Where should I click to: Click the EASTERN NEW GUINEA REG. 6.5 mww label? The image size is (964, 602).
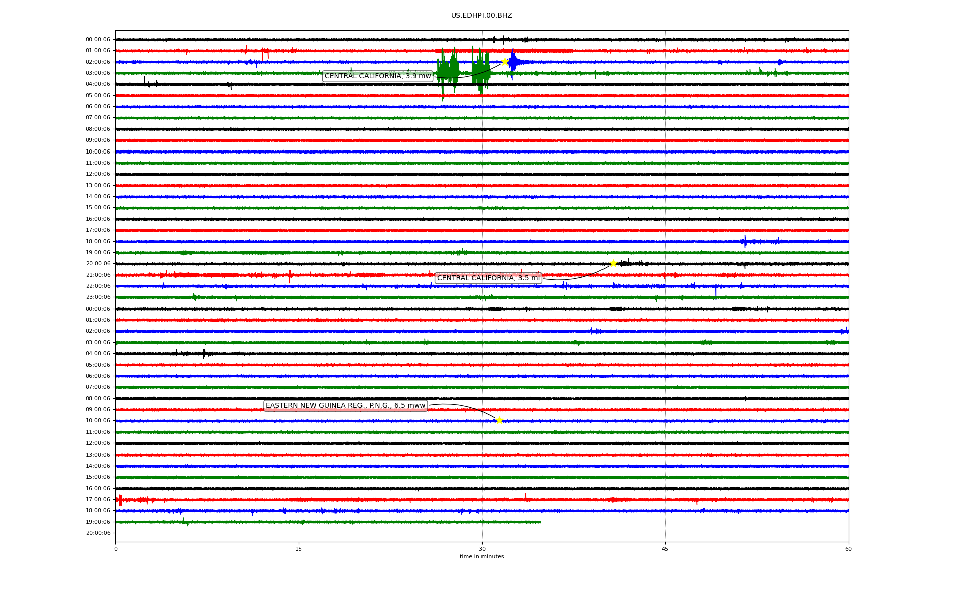click(x=345, y=406)
